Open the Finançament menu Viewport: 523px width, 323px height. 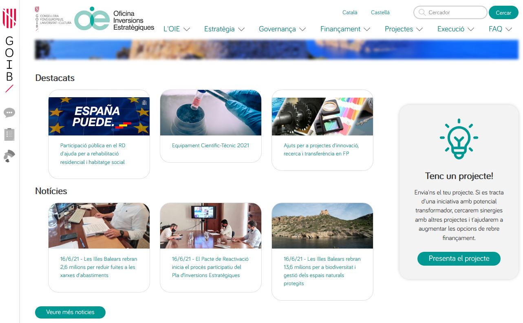click(345, 29)
